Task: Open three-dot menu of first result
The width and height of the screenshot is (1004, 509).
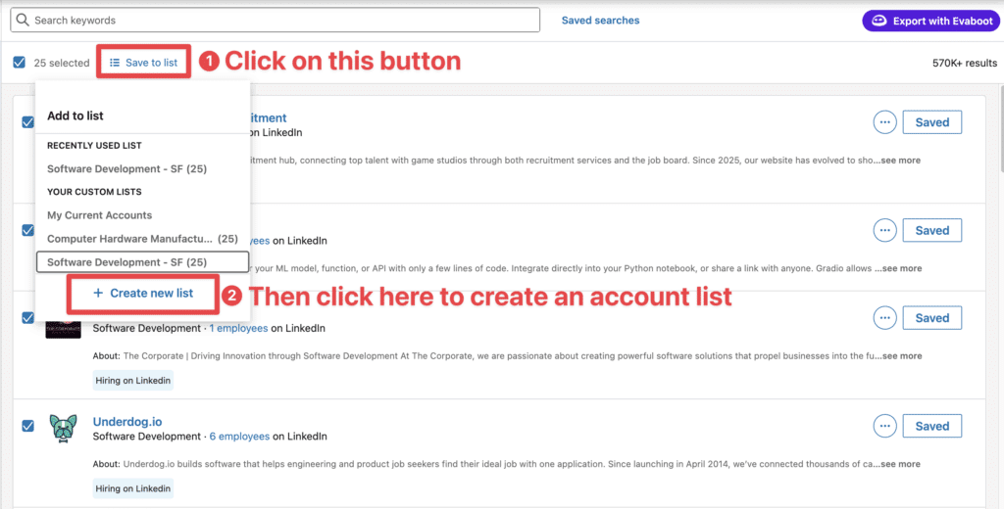Action: (885, 122)
